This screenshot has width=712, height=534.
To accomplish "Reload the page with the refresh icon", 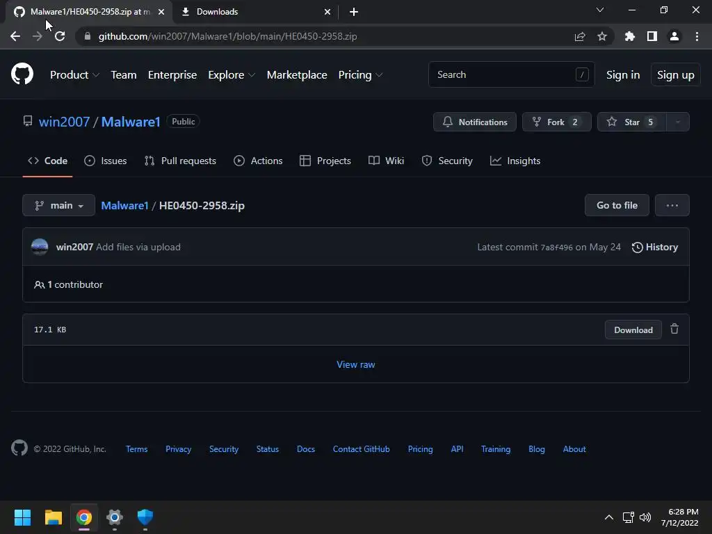I will [60, 36].
